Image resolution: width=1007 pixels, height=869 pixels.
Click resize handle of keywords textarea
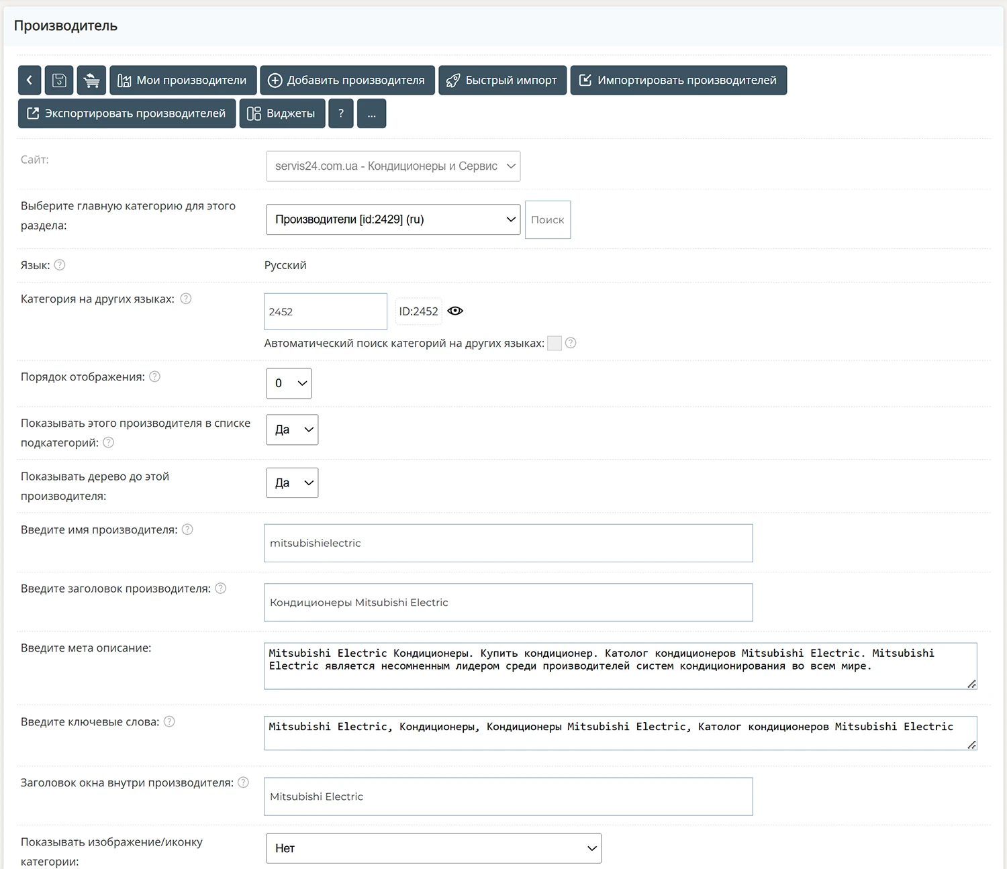point(971,744)
